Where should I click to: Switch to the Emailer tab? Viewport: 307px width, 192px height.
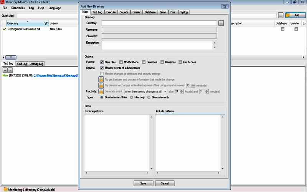[136, 12]
